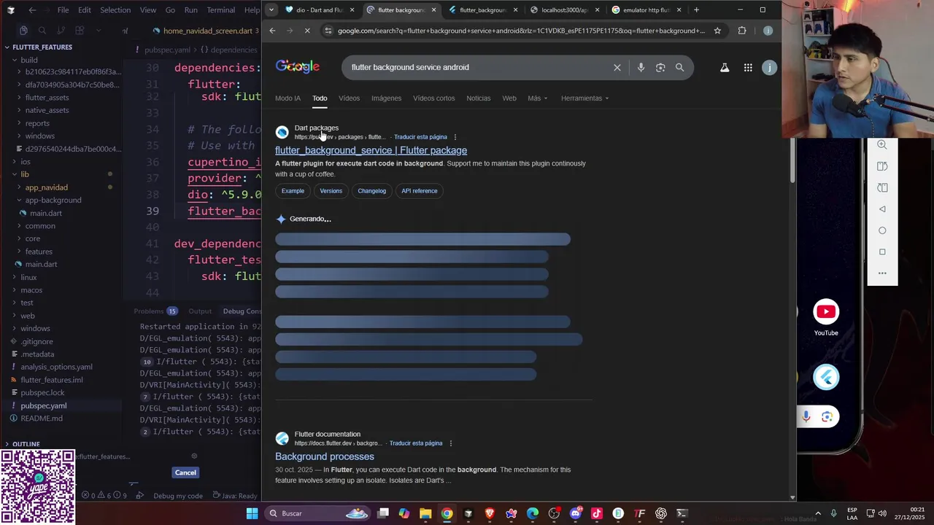Switch to dio - Dart and Flutter browser tab
Screen dimensions: 934x525
coord(319,10)
